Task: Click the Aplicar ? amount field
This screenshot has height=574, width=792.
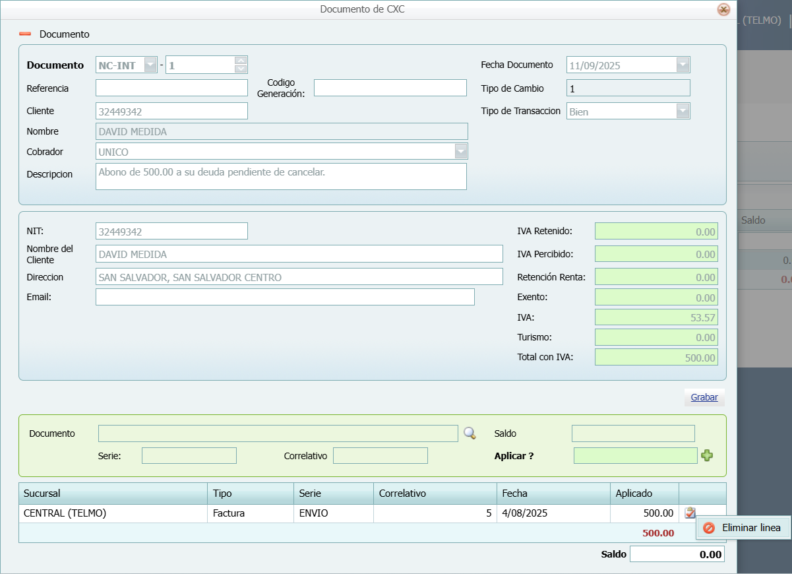Action: tap(634, 455)
